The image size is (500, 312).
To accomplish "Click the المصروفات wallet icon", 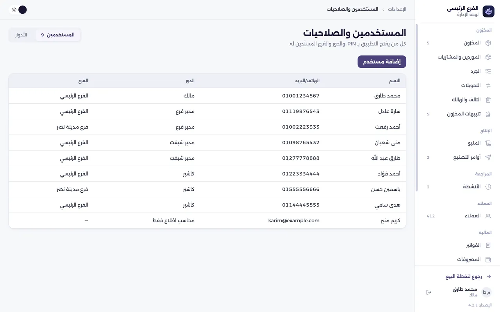I will 488,259.
